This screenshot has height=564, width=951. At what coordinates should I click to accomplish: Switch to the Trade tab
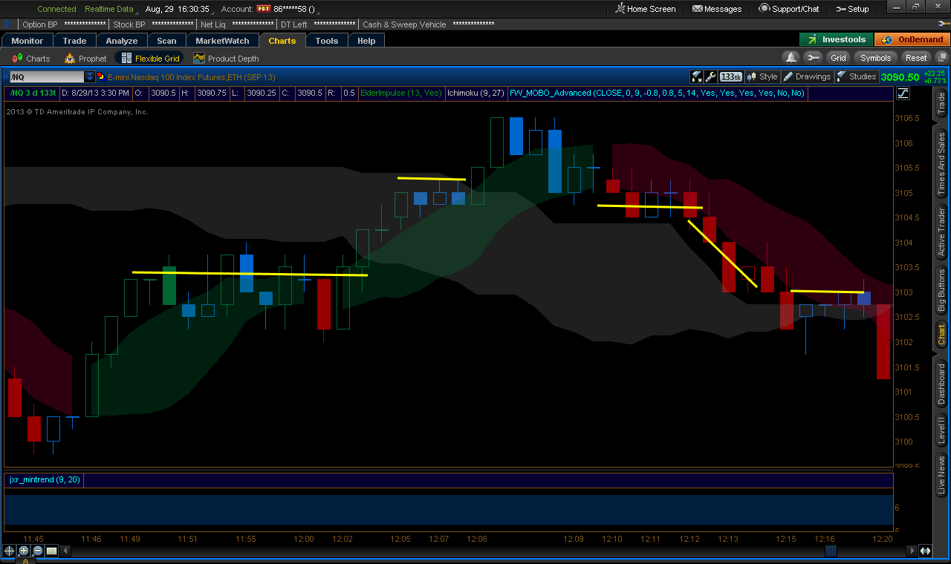tap(75, 41)
